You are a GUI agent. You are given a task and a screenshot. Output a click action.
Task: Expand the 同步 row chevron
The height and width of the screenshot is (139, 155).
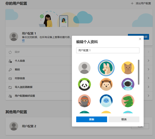click(x=148, y=52)
